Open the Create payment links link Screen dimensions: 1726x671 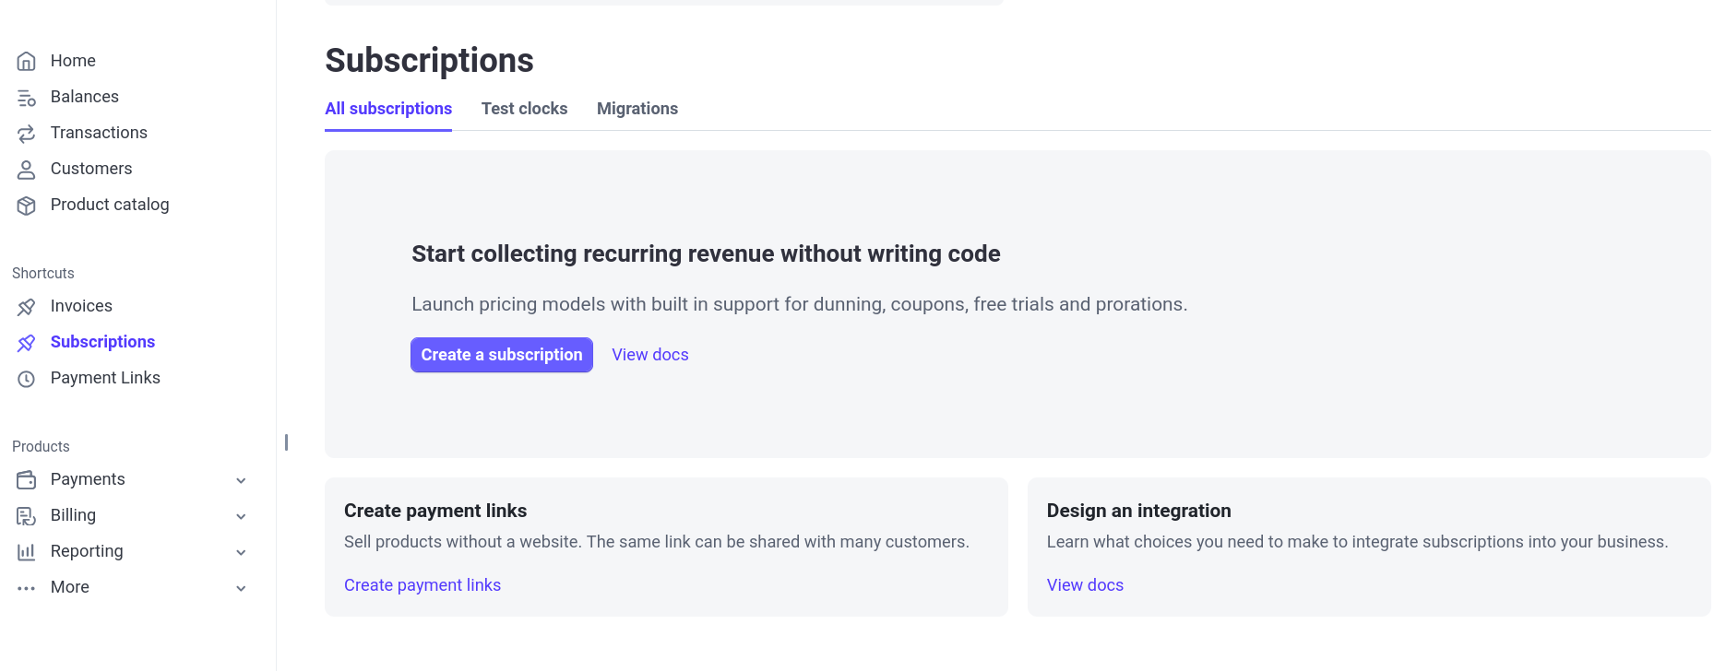(423, 585)
